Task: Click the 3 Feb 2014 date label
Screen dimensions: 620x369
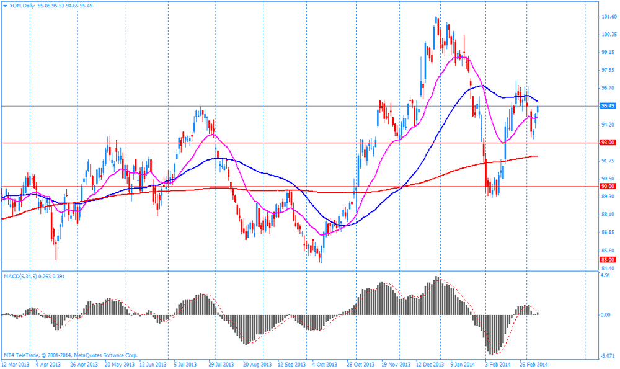Action: pos(498,364)
